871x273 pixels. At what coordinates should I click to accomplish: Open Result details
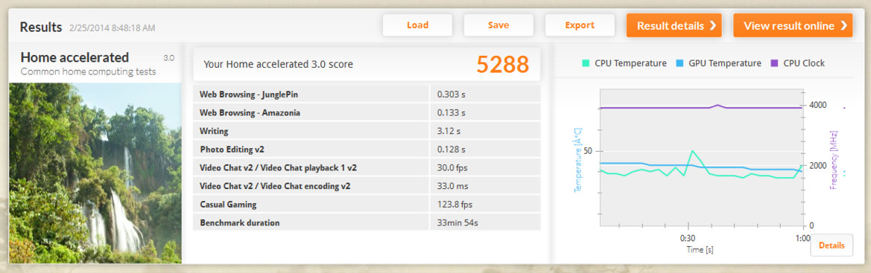coord(674,25)
